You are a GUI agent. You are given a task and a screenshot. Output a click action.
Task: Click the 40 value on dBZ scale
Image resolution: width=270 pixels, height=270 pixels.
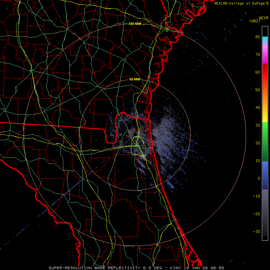pos(258,108)
